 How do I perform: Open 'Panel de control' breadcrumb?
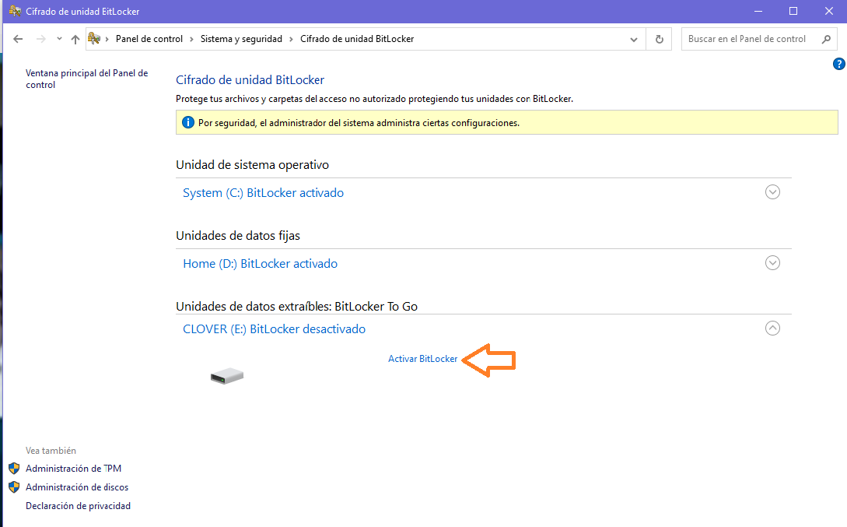tap(149, 39)
